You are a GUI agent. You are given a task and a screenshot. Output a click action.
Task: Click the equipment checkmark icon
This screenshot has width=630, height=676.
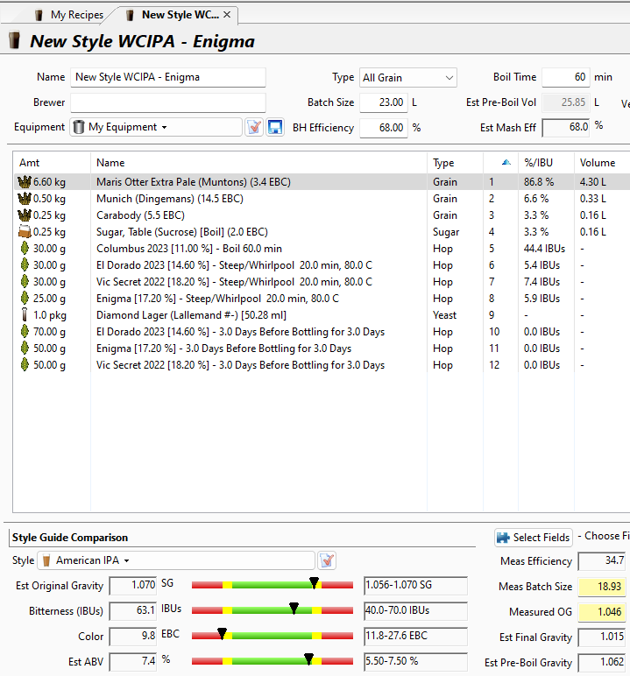click(254, 127)
